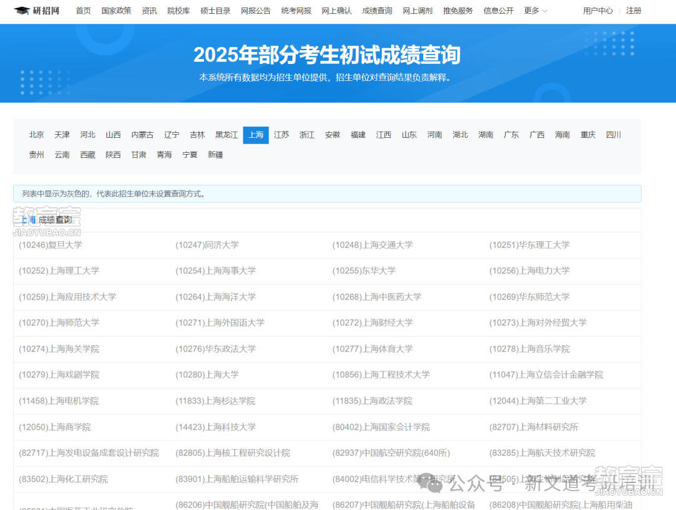Click (10280)上海大学 entry
The height and width of the screenshot is (510, 676).
(207, 375)
